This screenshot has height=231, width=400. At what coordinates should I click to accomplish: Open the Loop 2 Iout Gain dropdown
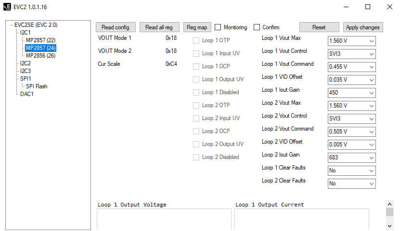click(351, 158)
